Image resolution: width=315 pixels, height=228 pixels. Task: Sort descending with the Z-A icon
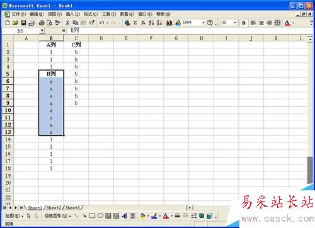159,23
